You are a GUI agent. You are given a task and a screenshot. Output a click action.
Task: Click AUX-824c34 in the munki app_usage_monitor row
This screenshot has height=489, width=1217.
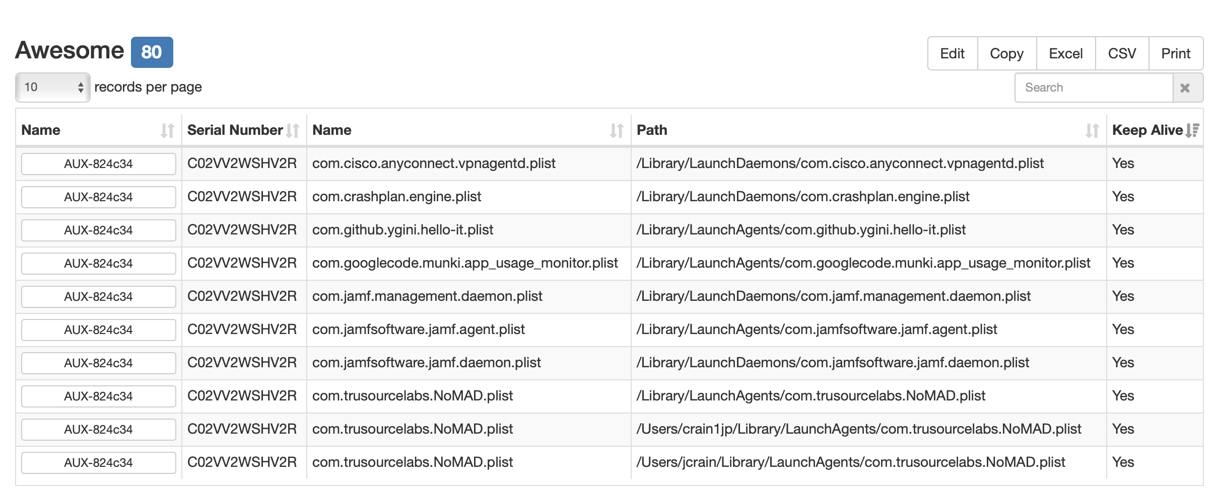pos(98,264)
